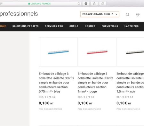Open the Normes menu item
144x126 pixels.
pyautogui.click(x=90, y=26)
